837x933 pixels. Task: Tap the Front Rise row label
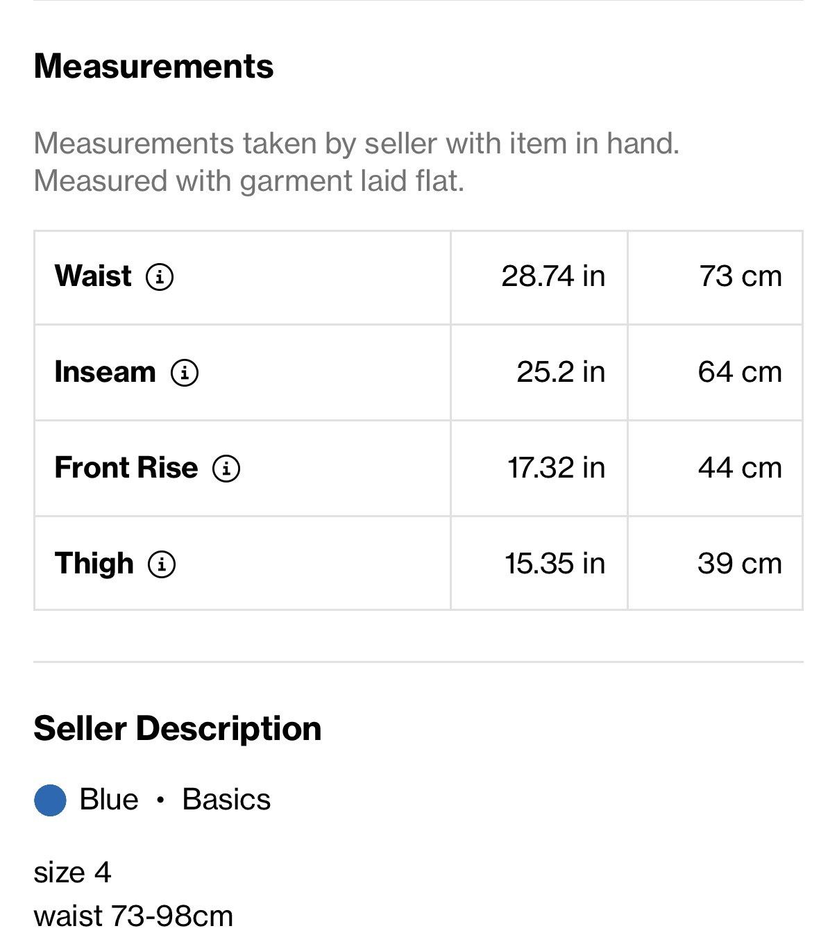pyautogui.click(x=126, y=468)
